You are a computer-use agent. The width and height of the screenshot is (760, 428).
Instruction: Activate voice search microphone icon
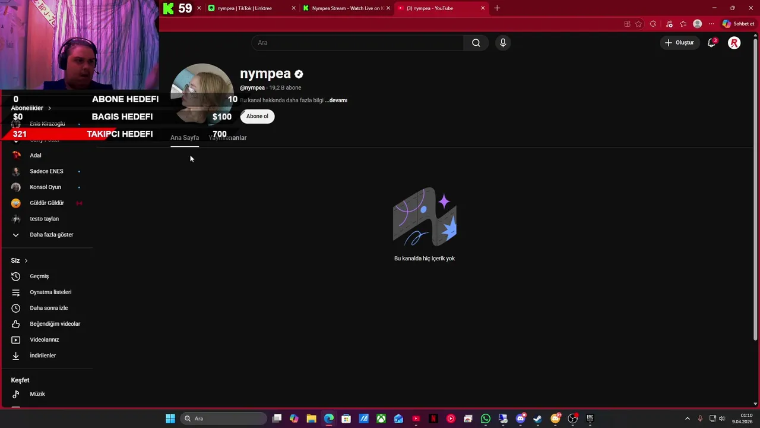(503, 43)
